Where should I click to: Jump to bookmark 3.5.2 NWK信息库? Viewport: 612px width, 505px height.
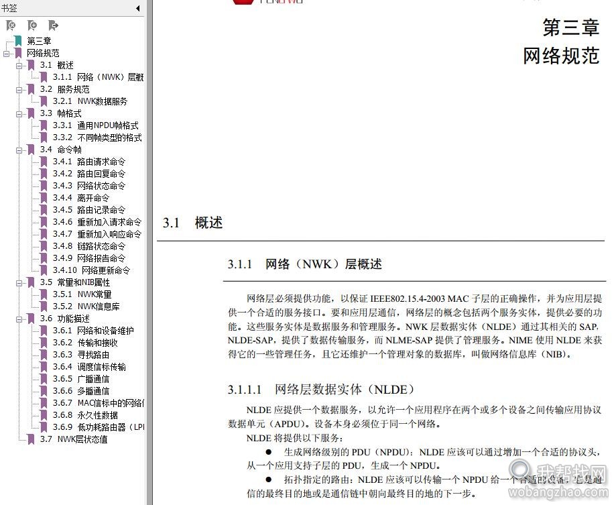tap(86, 306)
